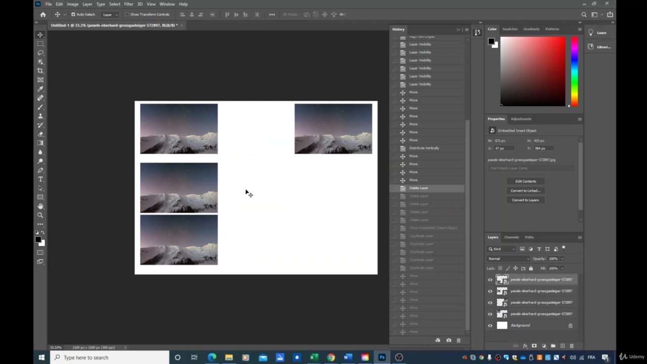Click the top-right mountain image on canvas

click(x=333, y=128)
